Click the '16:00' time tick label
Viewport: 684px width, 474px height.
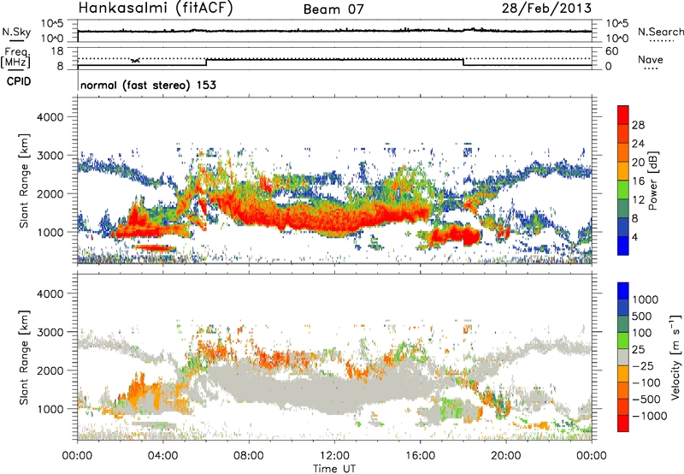(x=420, y=456)
